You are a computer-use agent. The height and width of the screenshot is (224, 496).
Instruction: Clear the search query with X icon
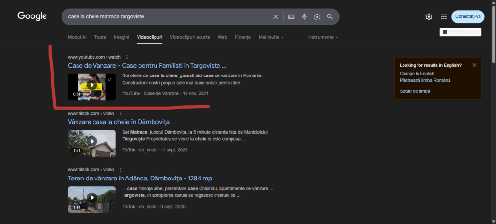click(x=276, y=17)
